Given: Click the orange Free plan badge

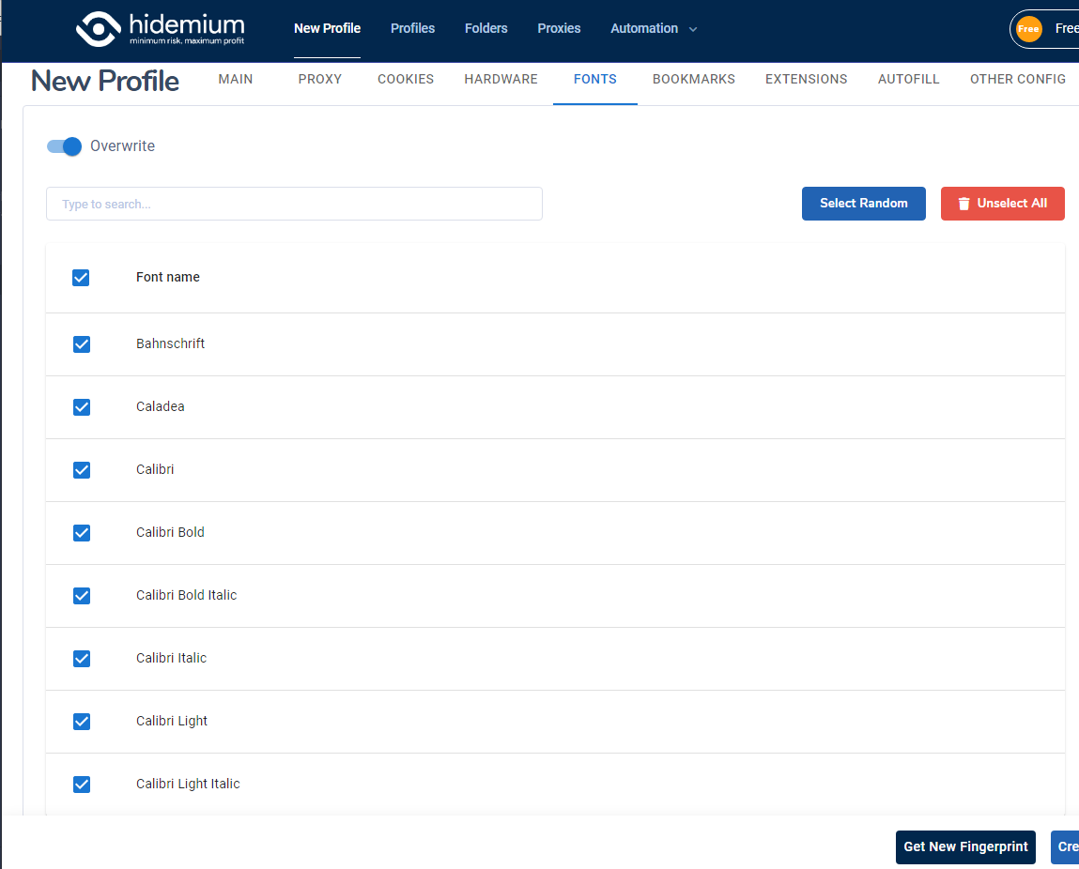Looking at the screenshot, I should tap(1028, 29).
